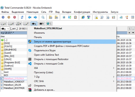Click the pencil edit toolbar icon
Image resolution: width=135 pixels, height=97 pixels.
(127, 17)
